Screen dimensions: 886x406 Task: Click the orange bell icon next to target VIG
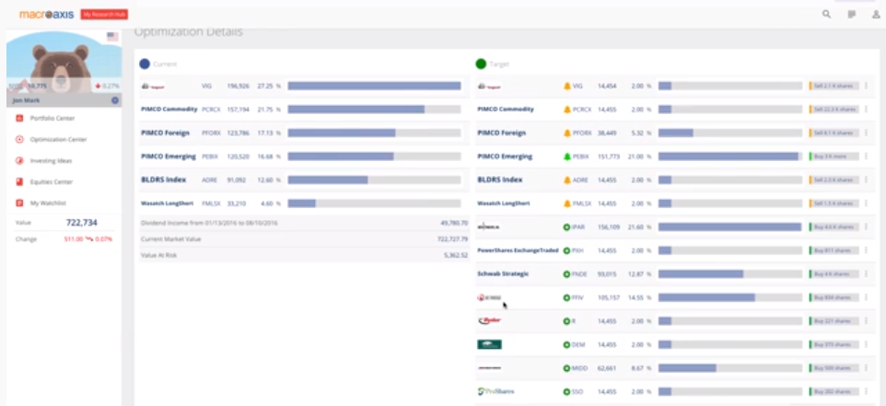point(566,86)
